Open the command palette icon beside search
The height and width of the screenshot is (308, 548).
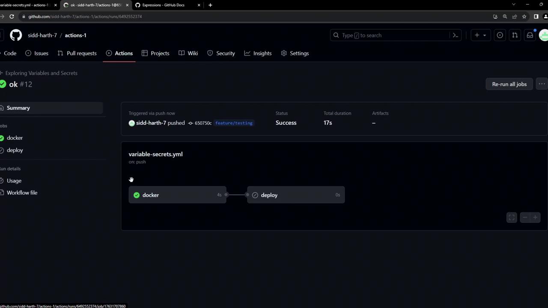tap(456, 35)
